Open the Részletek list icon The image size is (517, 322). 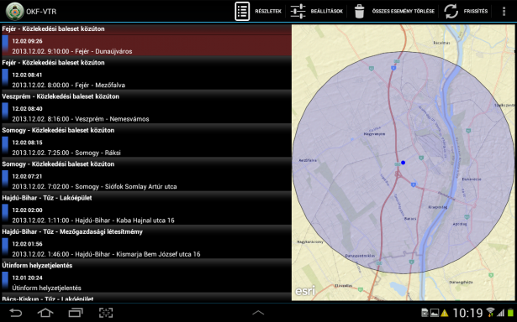(x=242, y=11)
